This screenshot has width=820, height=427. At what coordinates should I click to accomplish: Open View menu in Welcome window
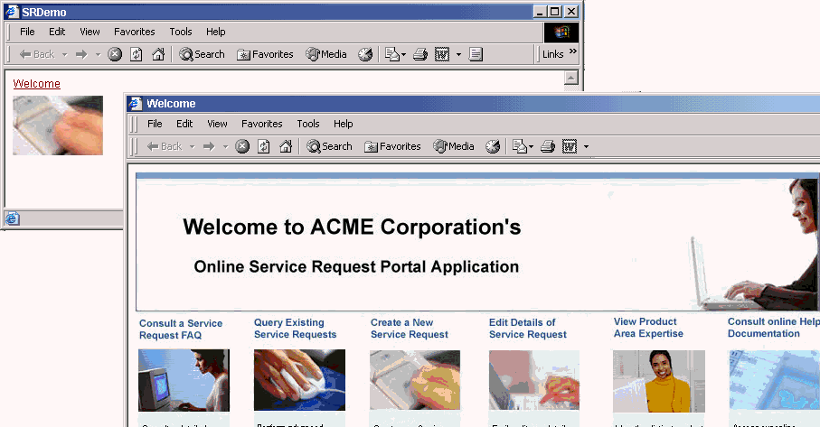[x=217, y=125]
